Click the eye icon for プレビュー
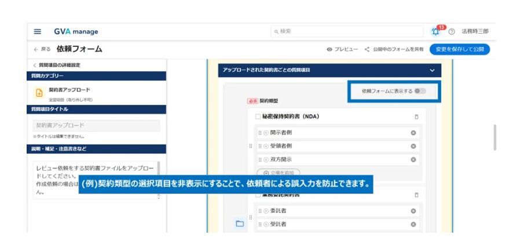Viewport: 513px width, 246px height. pos(329,49)
